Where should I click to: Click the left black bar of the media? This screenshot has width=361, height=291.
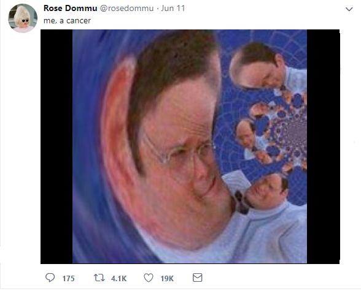pyautogui.click(x=56, y=146)
